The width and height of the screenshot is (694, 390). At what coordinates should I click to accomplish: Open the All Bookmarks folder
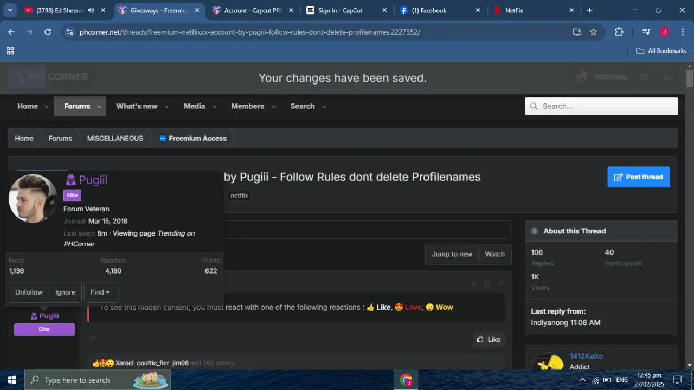661,51
